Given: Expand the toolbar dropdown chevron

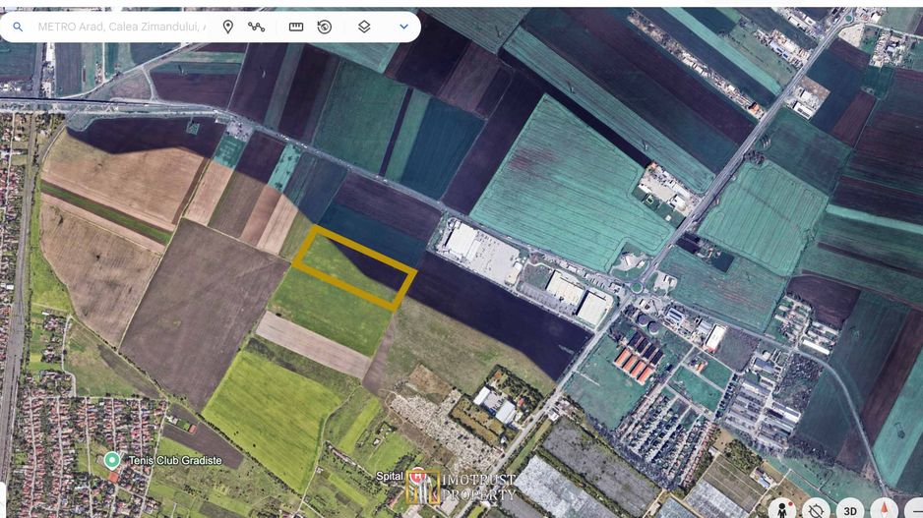Looking at the screenshot, I should coord(403,28).
